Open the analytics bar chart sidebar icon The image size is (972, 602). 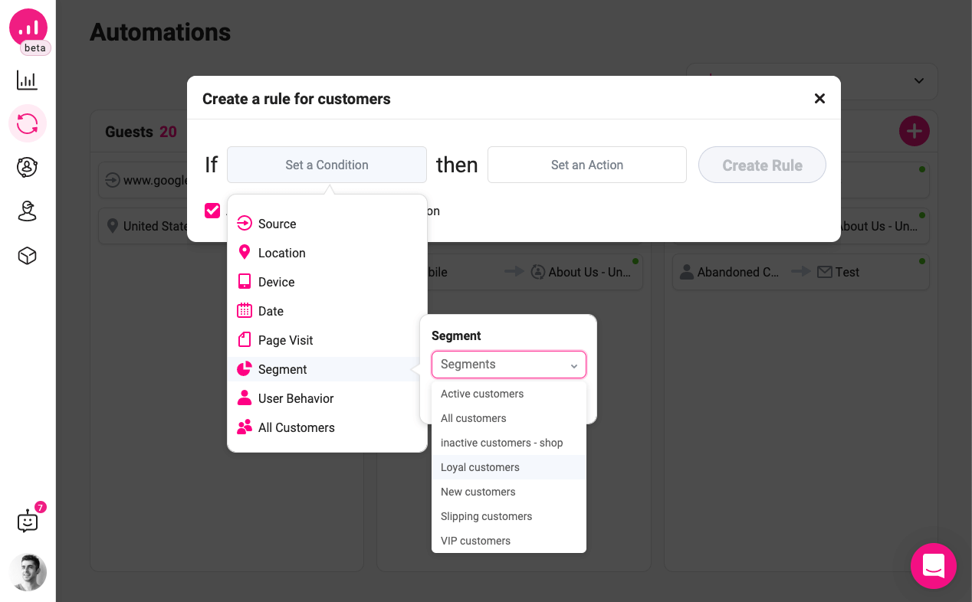coord(28,80)
